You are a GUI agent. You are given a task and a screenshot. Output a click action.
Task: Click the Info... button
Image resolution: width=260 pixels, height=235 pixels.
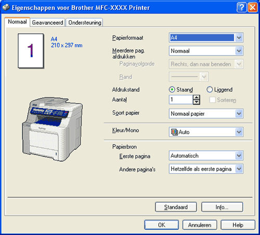tap(222, 207)
